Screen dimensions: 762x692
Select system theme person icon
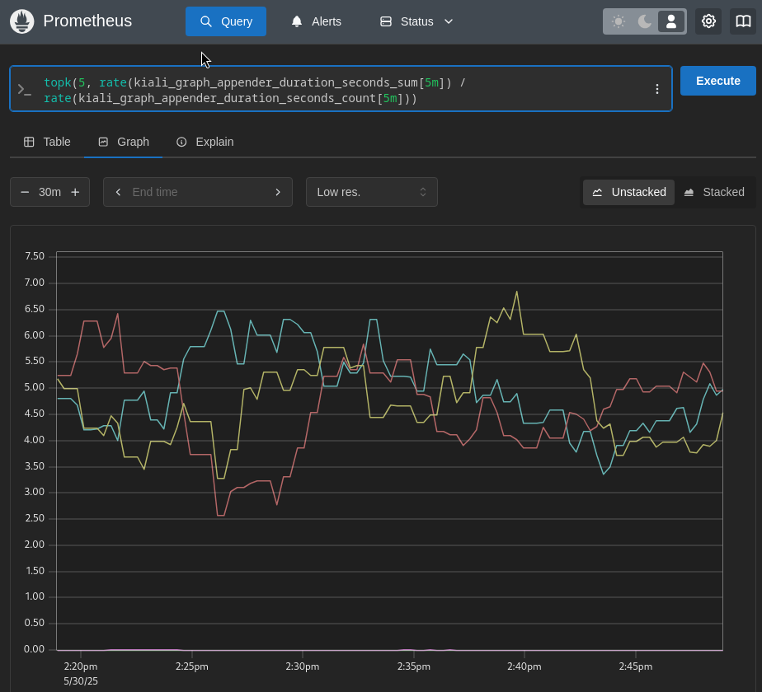(671, 21)
